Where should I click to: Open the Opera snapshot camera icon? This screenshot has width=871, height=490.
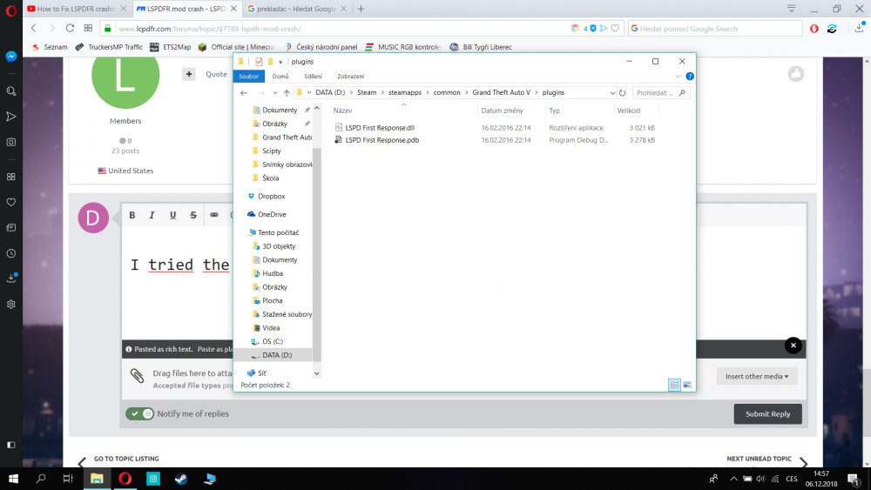coord(11,142)
